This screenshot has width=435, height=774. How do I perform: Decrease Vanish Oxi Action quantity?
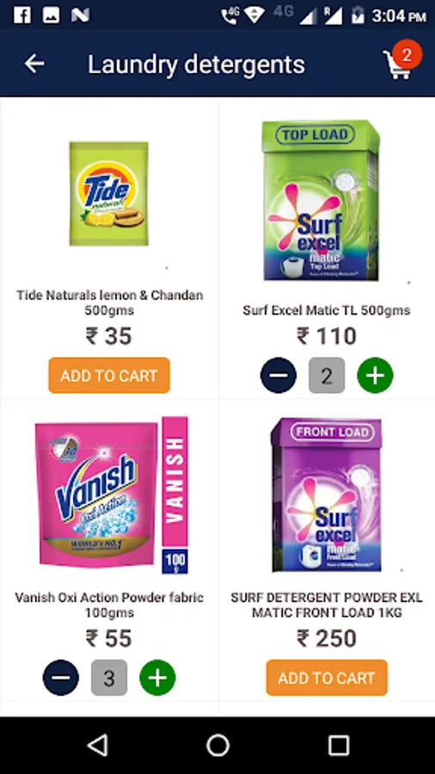click(61, 678)
